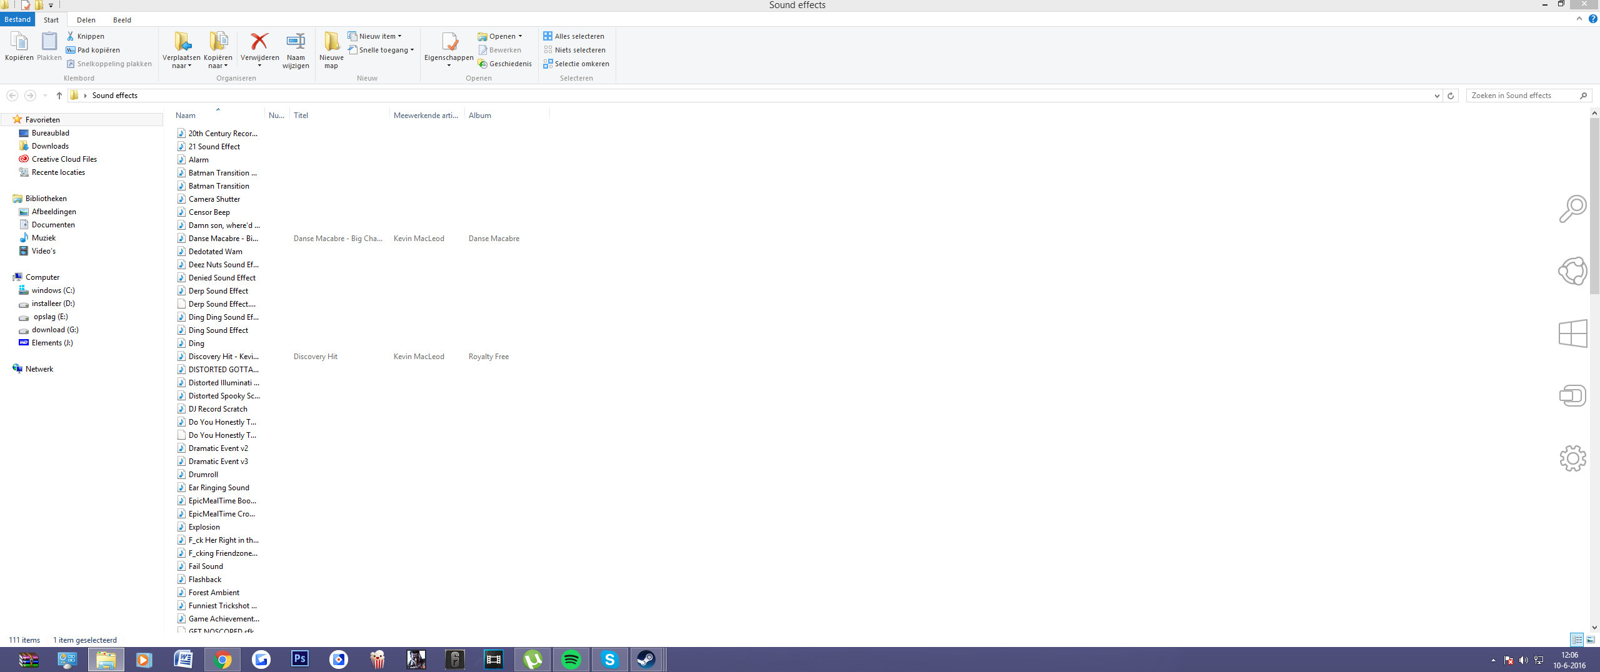1600x672 pixels.
Task: Switch to the Beeld ribbon tab
Action: point(122,20)
